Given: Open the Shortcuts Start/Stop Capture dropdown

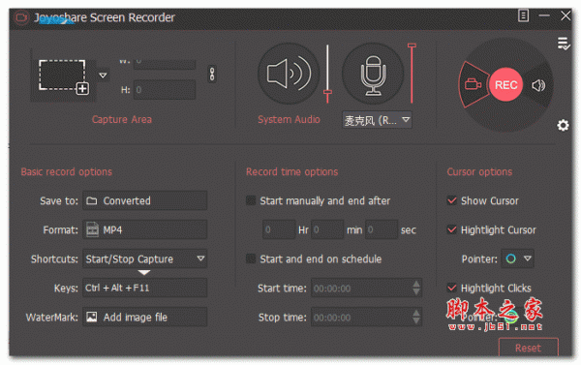Looking at the screenshot, I should click(x=144, y=259).
